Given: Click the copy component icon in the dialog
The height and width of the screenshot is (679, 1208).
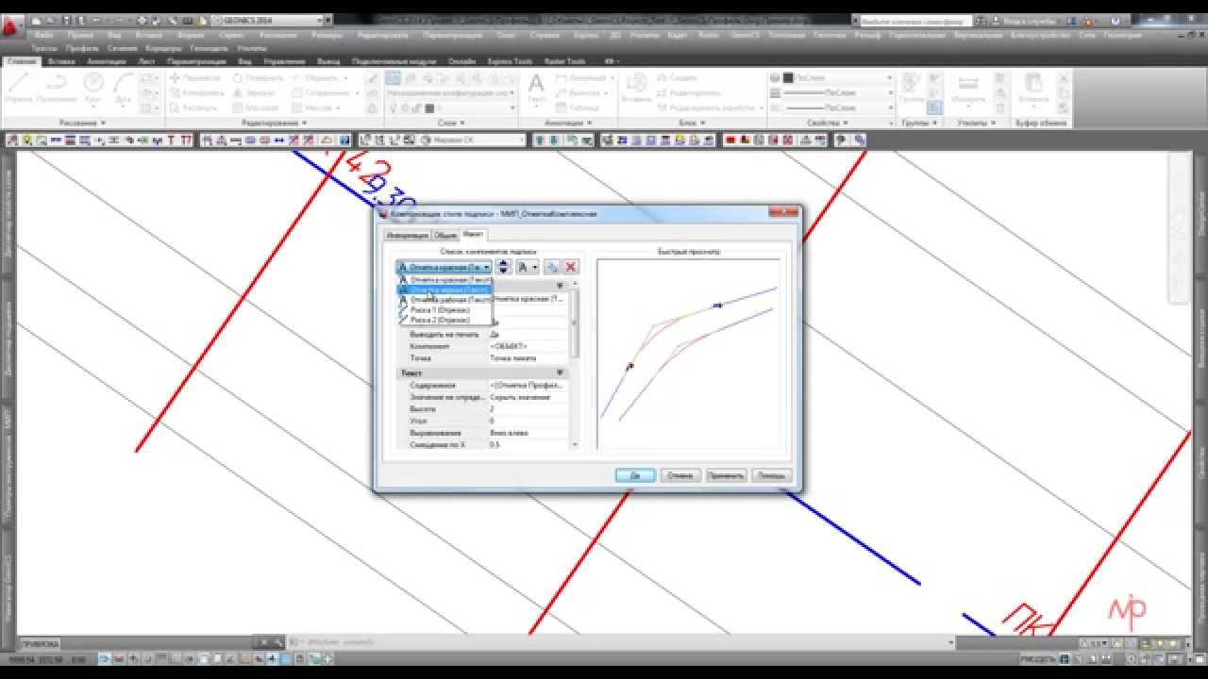Looking at the screenshot, I should point(553,268).
